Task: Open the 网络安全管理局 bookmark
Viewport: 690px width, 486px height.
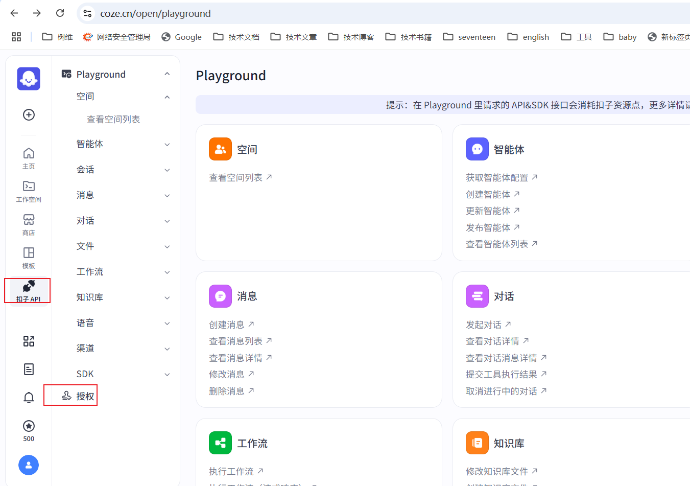Action: coord(117,37)
